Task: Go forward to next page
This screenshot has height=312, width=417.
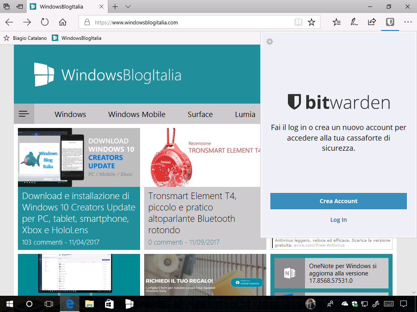Action: click(x=27, y=22)
